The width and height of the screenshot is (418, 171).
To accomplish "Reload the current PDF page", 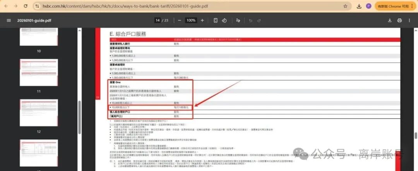I will click(x=26, y=6).
